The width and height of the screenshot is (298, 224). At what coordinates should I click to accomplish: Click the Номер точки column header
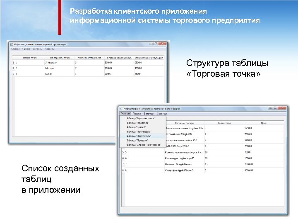[x=30, y=58]
